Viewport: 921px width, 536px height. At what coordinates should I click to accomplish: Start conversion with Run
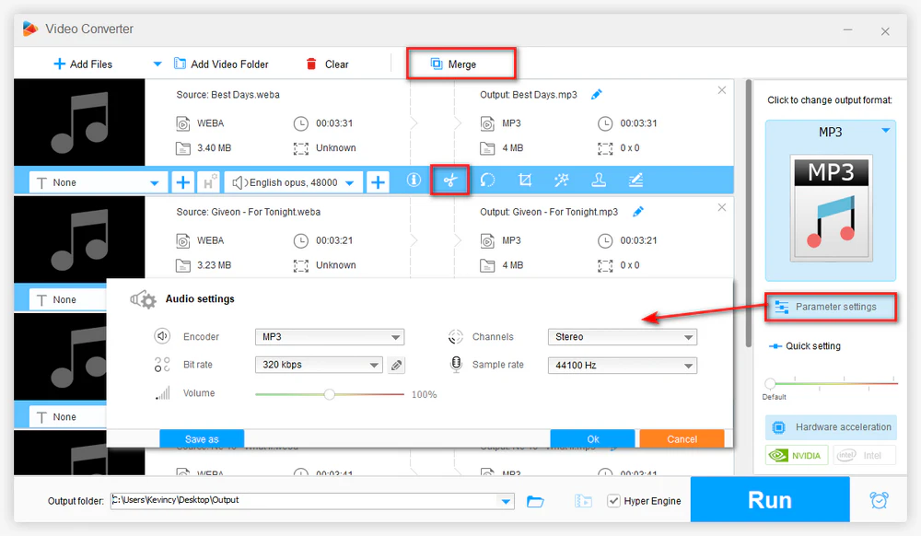pyautogui.click(x=770, y=499)
